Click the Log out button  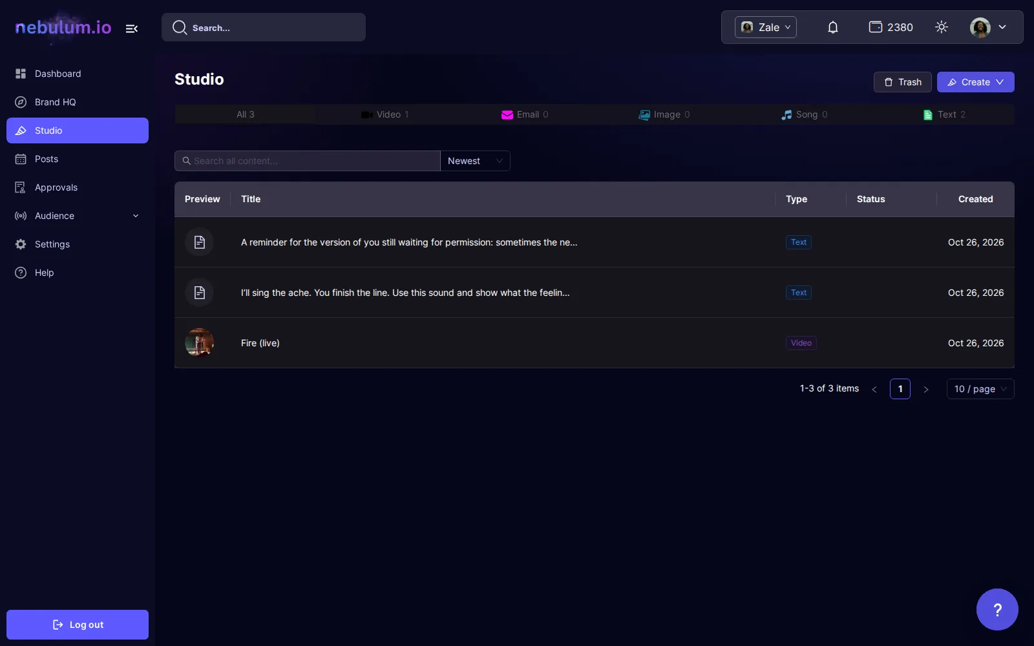pos(78,625)
